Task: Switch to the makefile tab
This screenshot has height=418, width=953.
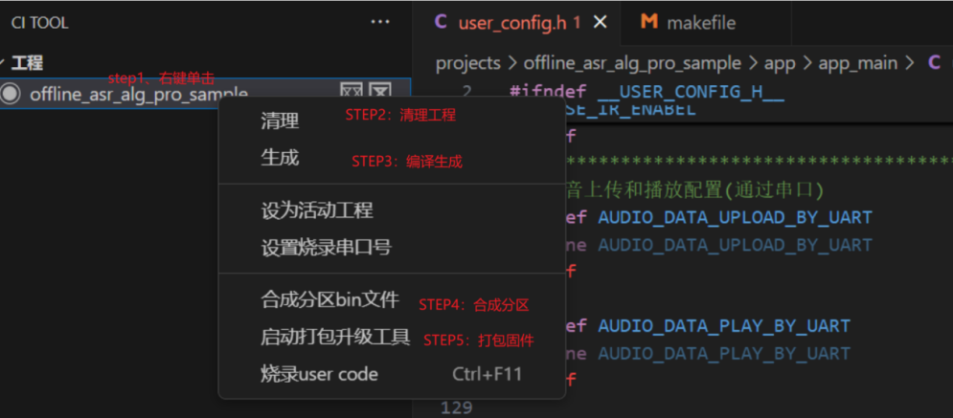Action: (x=699, y=22)
